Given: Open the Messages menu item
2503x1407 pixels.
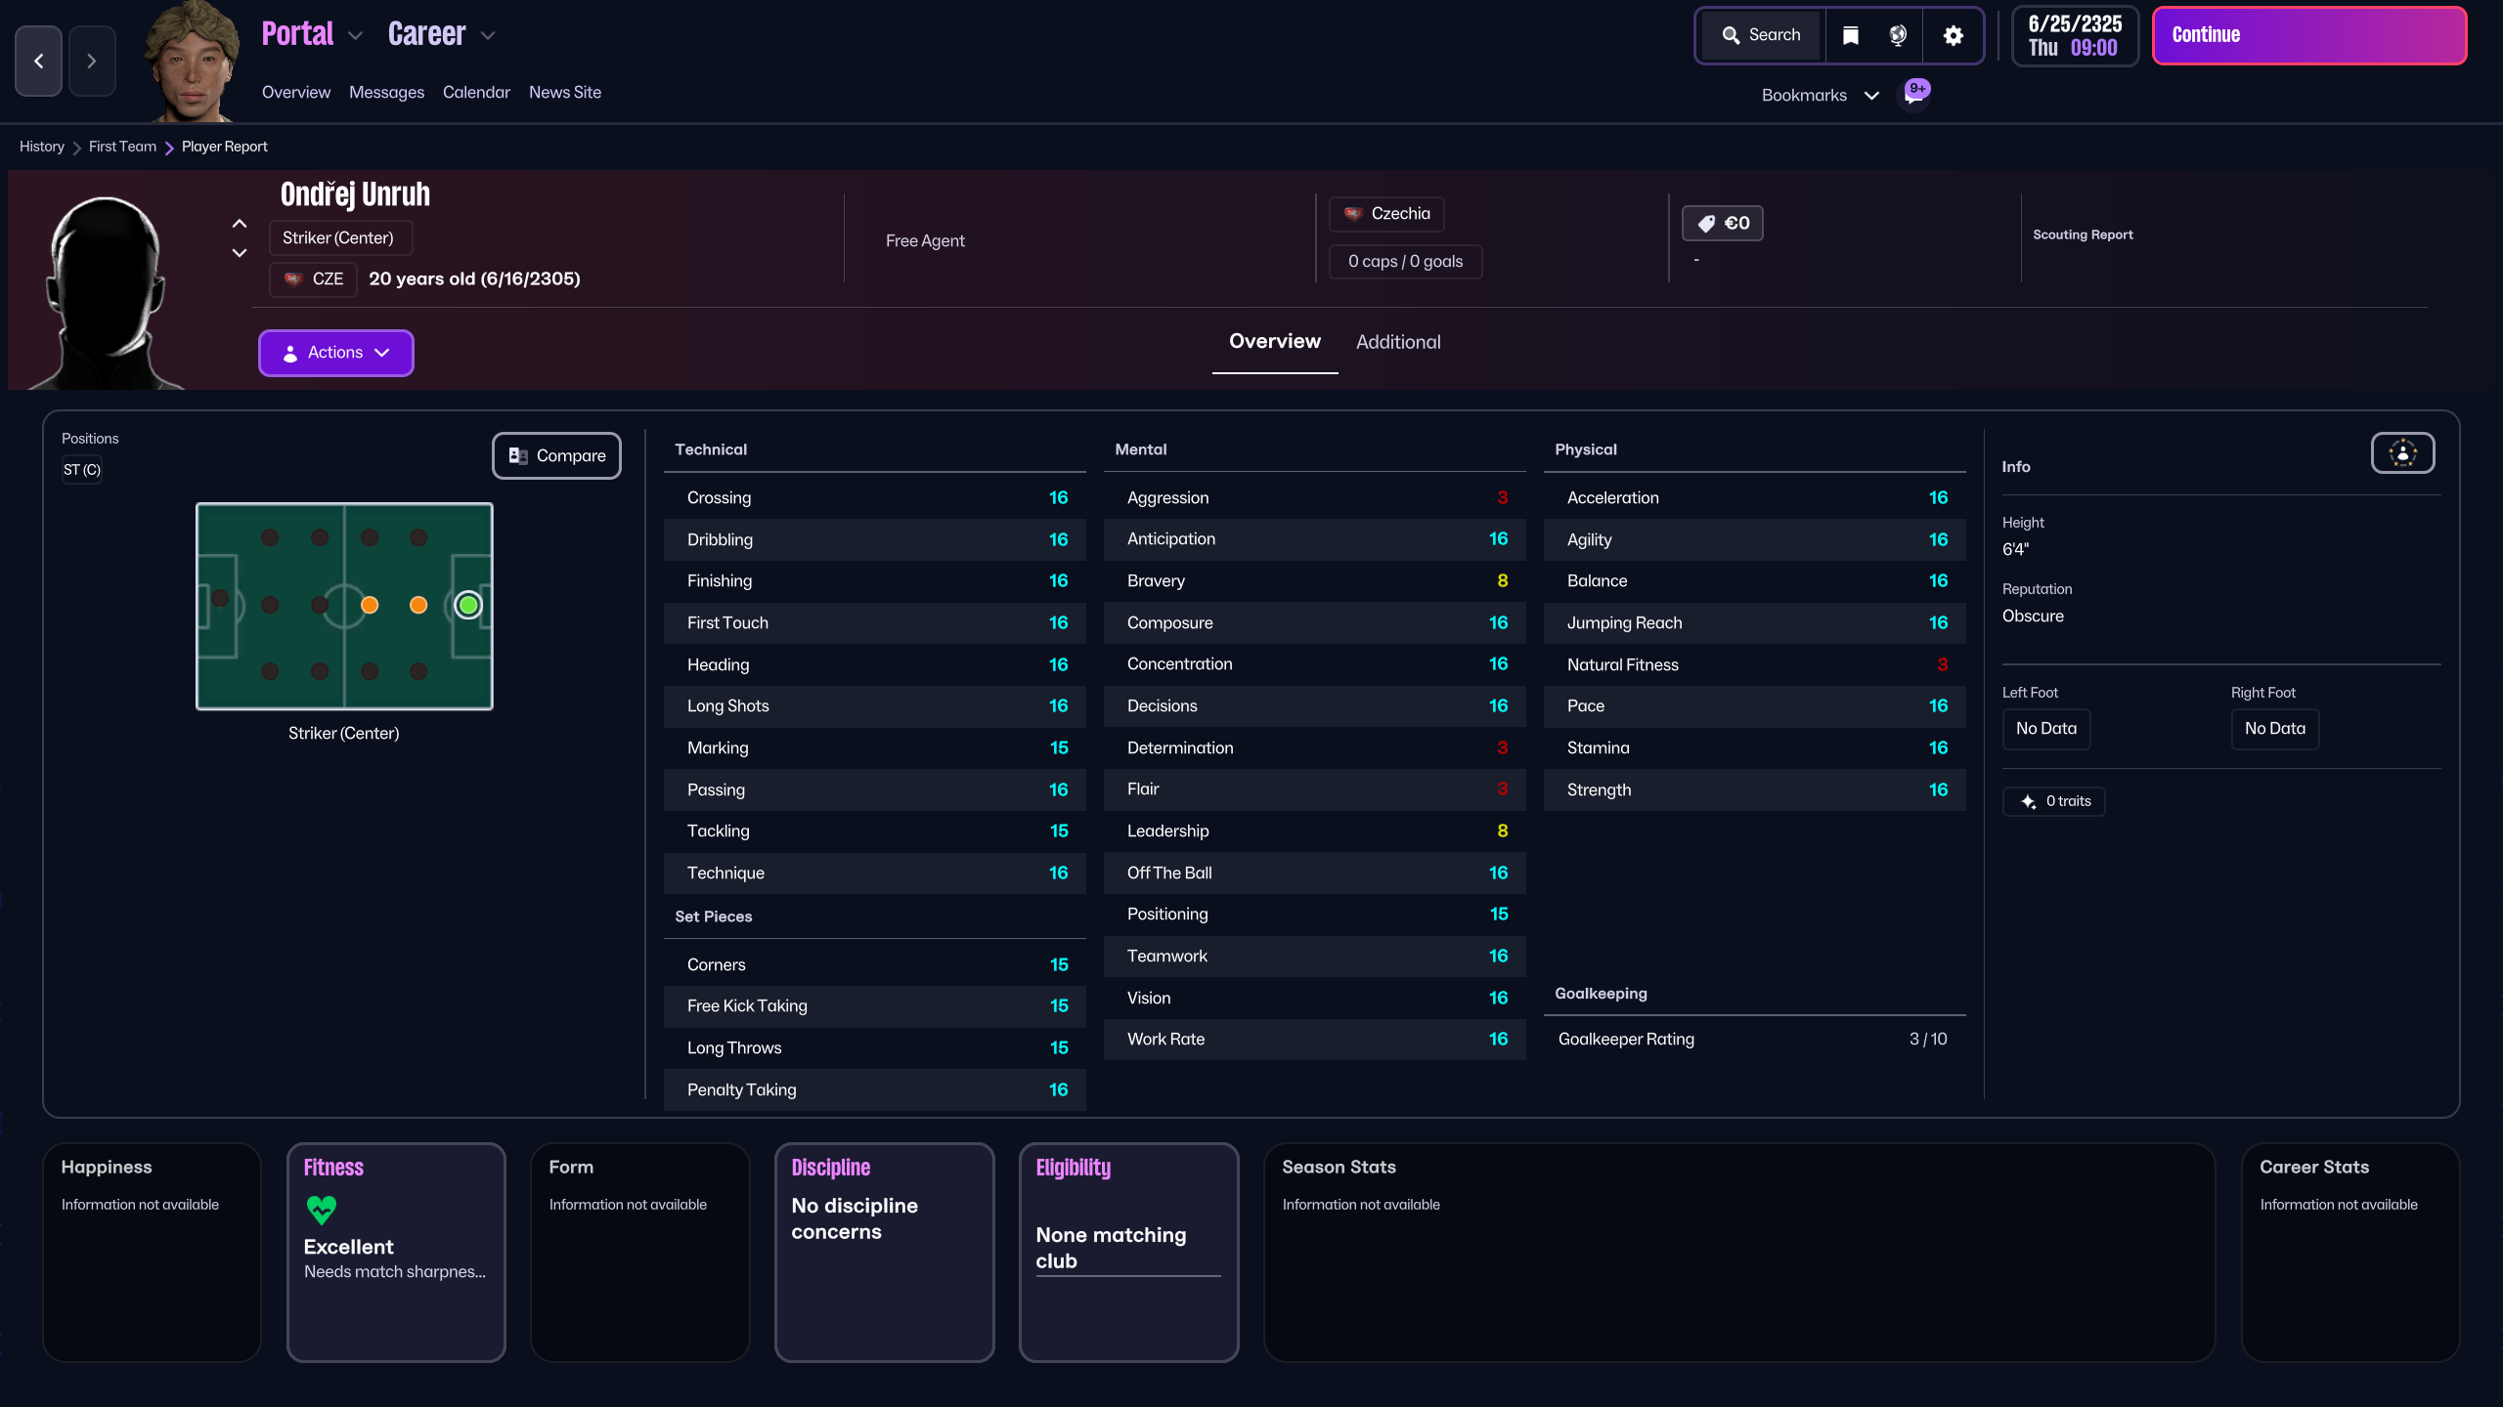Looking at the screenshot, I should coord(386,92).
